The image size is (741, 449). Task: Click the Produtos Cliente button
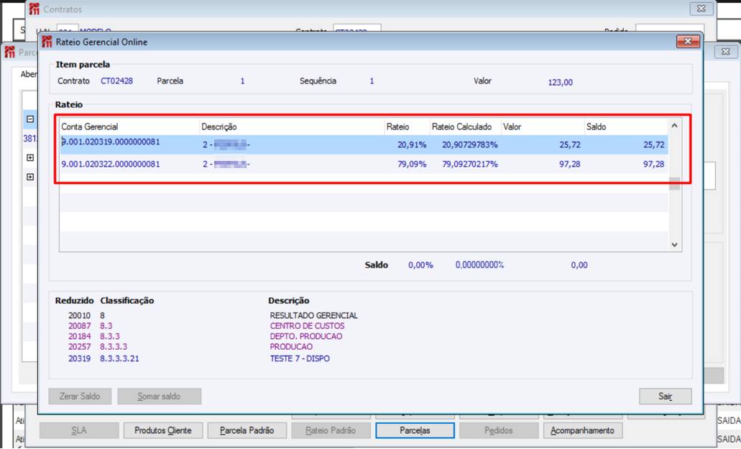point(162,430)
